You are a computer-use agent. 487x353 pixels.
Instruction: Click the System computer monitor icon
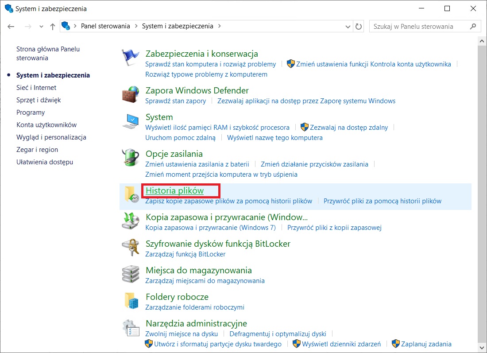pos(131,122)
